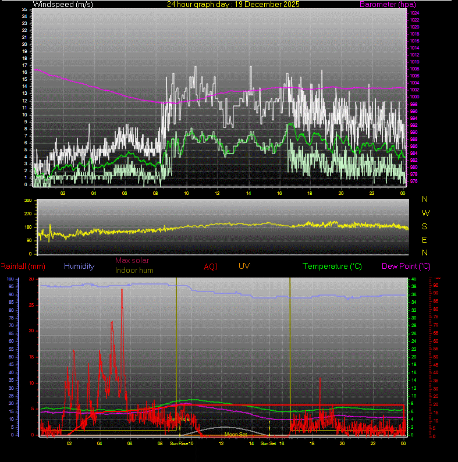Select the 1010 barometer scale value
This screenshot has height=462, width=458.
414,62
